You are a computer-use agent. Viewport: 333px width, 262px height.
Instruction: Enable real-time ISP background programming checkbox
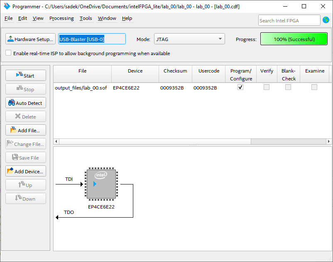coord(8,53)
